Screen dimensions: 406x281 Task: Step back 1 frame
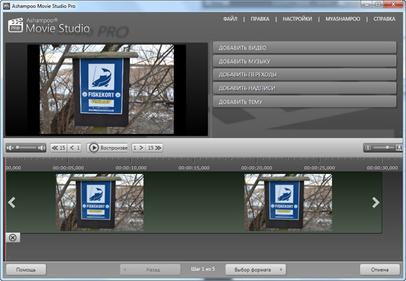tap(75, 147)
